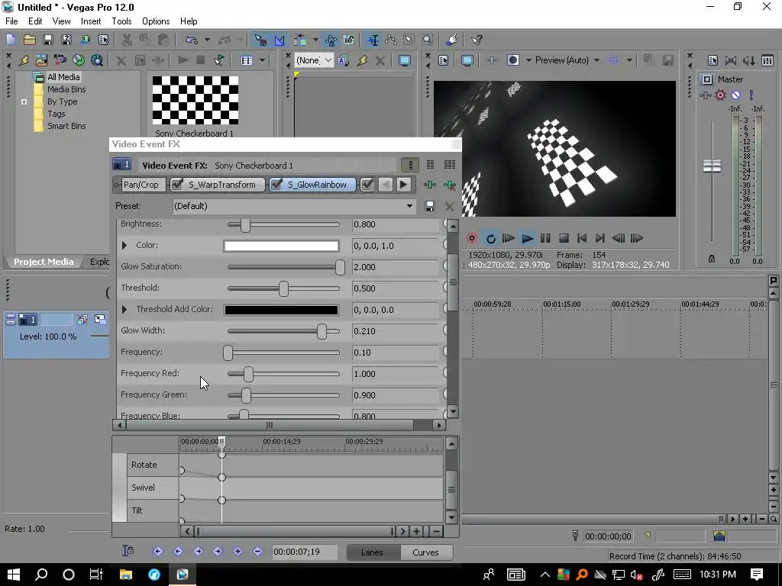782x586 pixels.
Task: Expand Threshold Add Color triangle
Action: (124, 310)
